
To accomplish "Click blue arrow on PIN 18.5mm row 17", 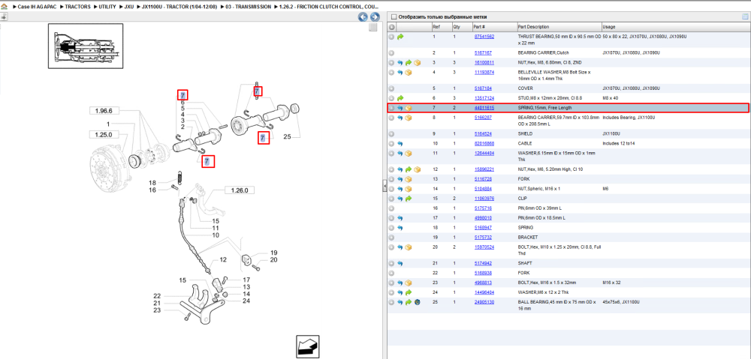I will point(400,218).
